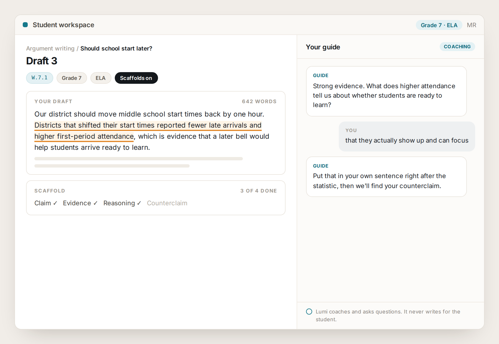Click the longer placeholder line in draft
The height and width of the screenshot is (344, 499).
tap(139, 159)
